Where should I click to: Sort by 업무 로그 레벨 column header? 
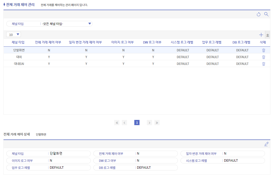click(x=212, y=42)
